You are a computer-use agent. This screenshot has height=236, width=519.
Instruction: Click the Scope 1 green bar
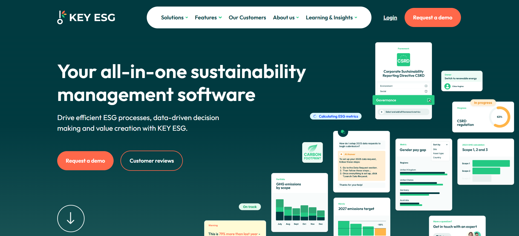[x=491, y=163]
